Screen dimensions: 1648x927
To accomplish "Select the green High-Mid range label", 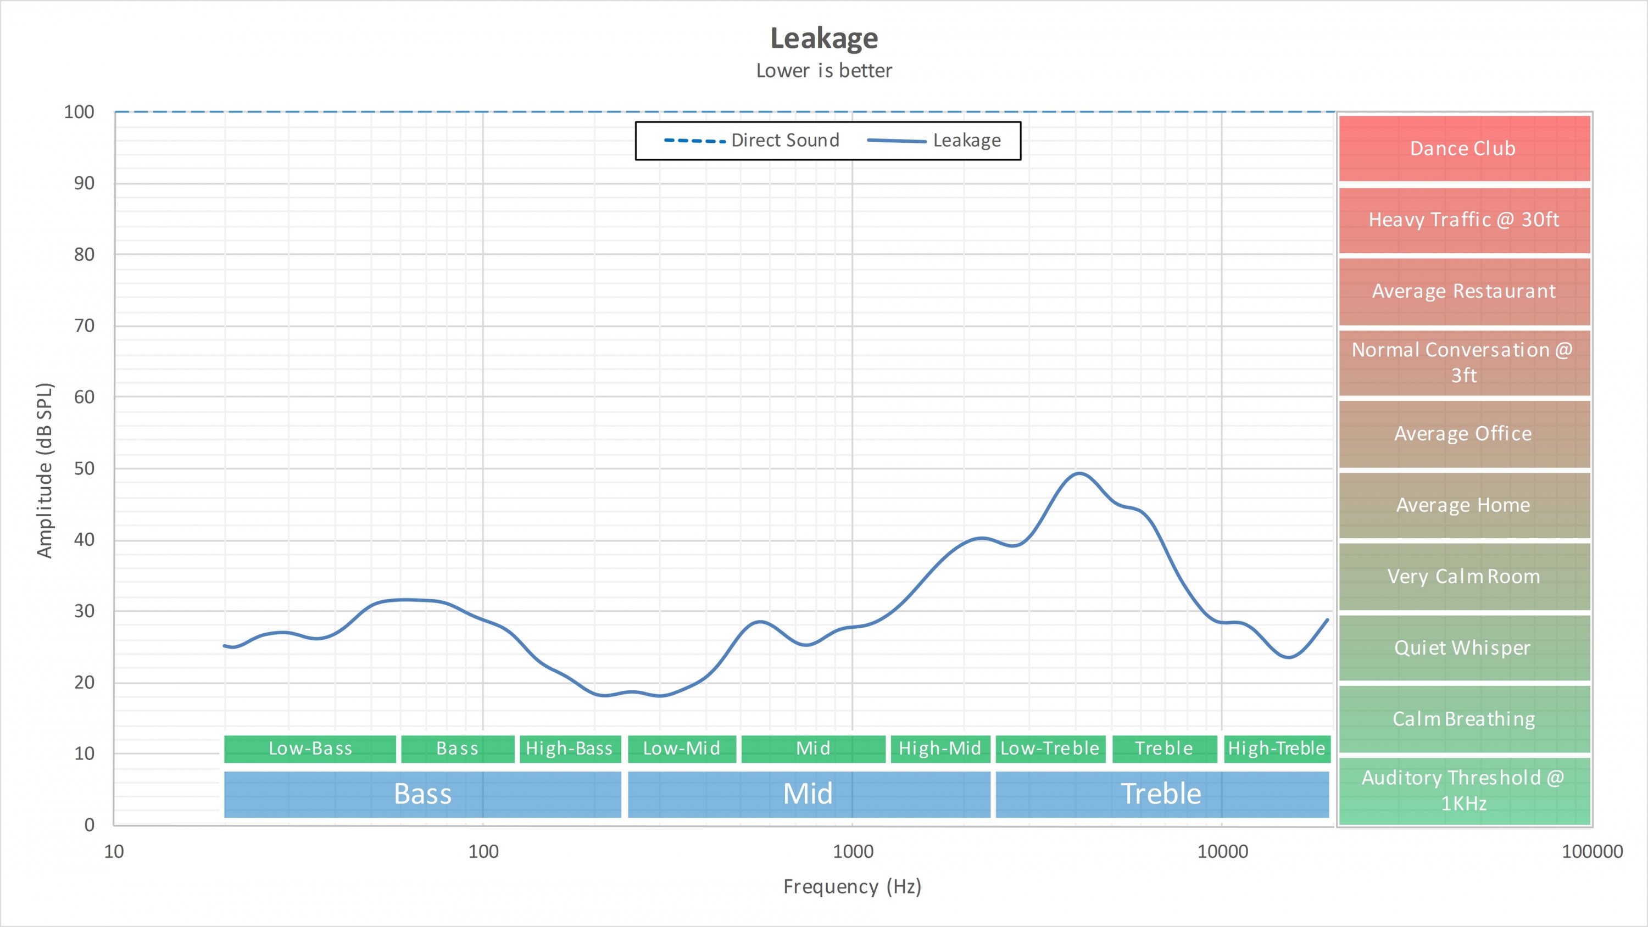I will pyautogui.click(x=939, y=749).
